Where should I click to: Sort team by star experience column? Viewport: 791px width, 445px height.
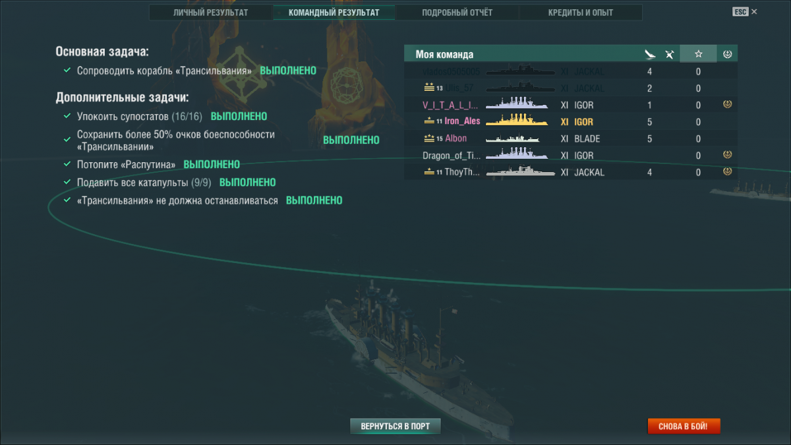pyautogui.click(x=698, y=54)
